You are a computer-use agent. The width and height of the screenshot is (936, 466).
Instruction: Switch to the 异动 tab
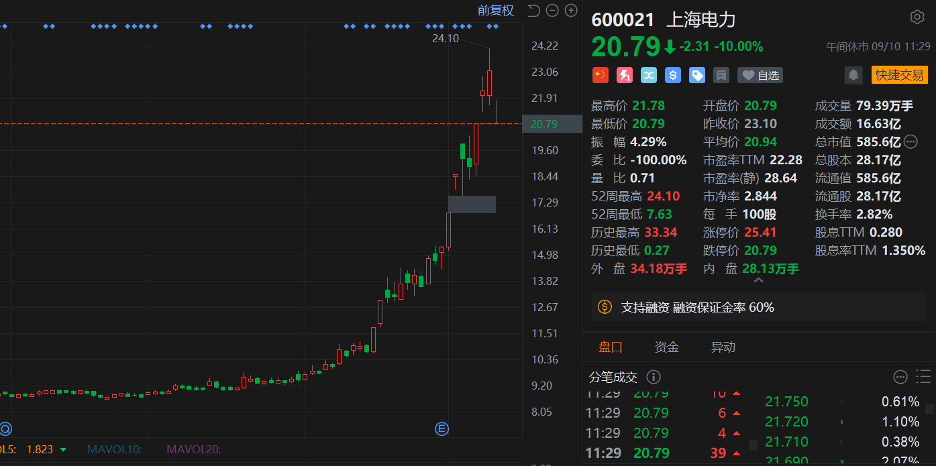pos(723,347)
